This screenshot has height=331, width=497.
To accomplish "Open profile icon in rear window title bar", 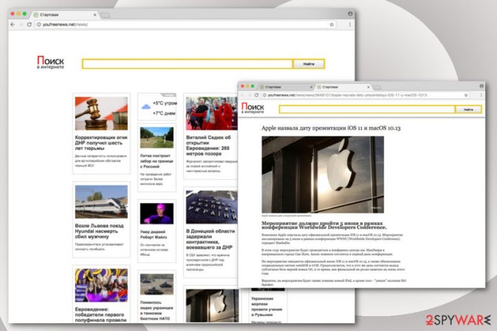I will (350, 14).
